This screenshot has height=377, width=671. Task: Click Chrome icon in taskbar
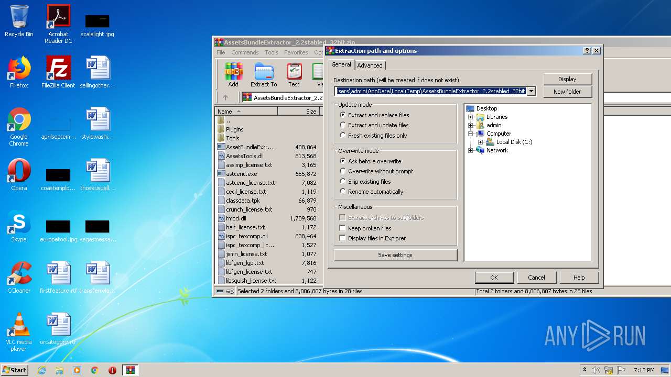[95, 370]
